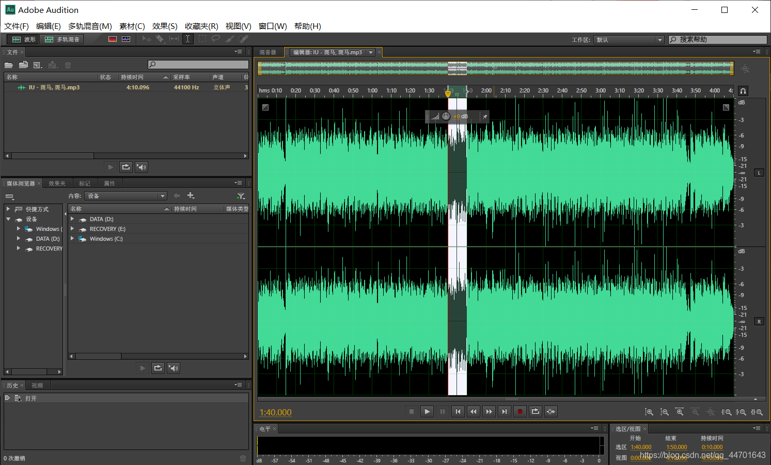Toggle auto-play in media browser

coord(174,368)
